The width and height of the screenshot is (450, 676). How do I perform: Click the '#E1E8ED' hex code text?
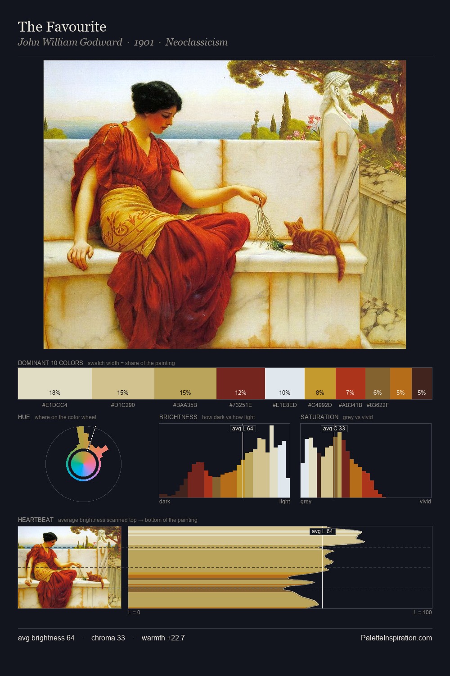point(285,405)
